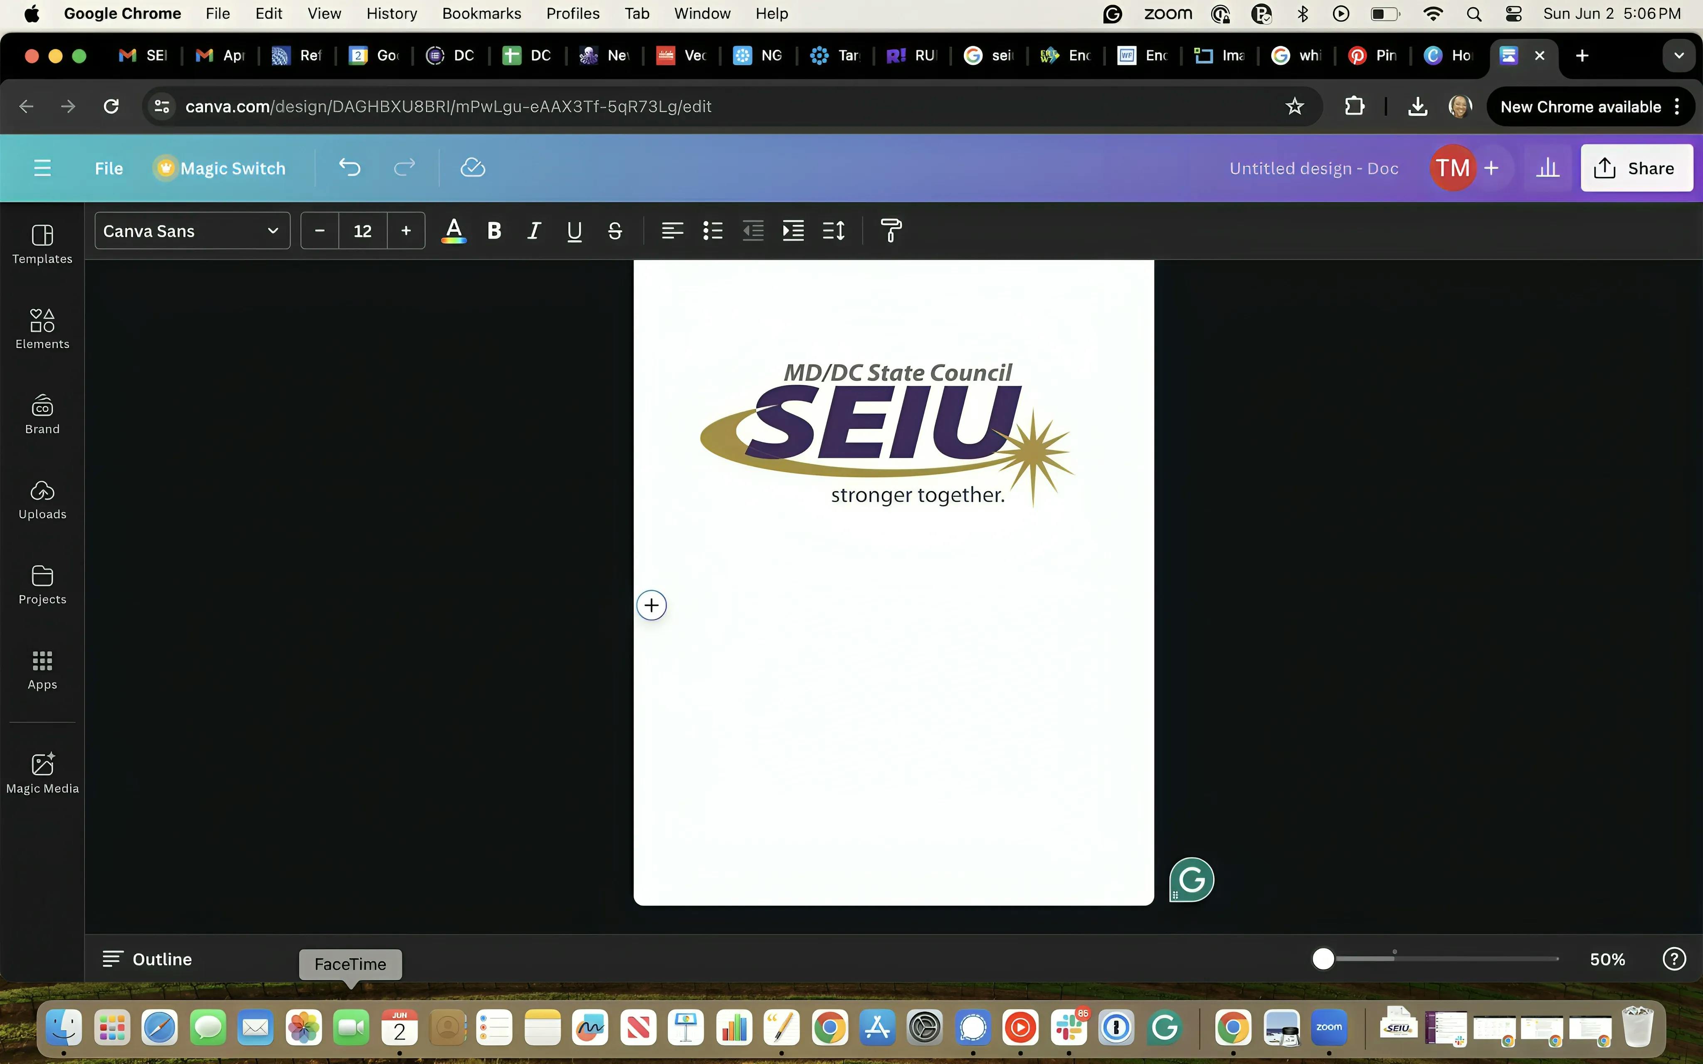Click the 50% zoom level

coord(1607,959)
